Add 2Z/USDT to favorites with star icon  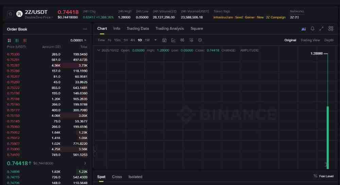point(10,14)
